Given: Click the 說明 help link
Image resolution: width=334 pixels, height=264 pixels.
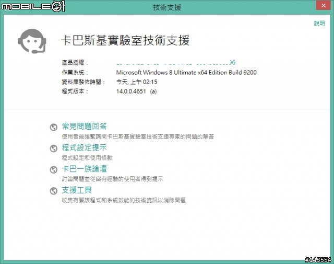Looking at the screenshot, I should click(319, 23).
